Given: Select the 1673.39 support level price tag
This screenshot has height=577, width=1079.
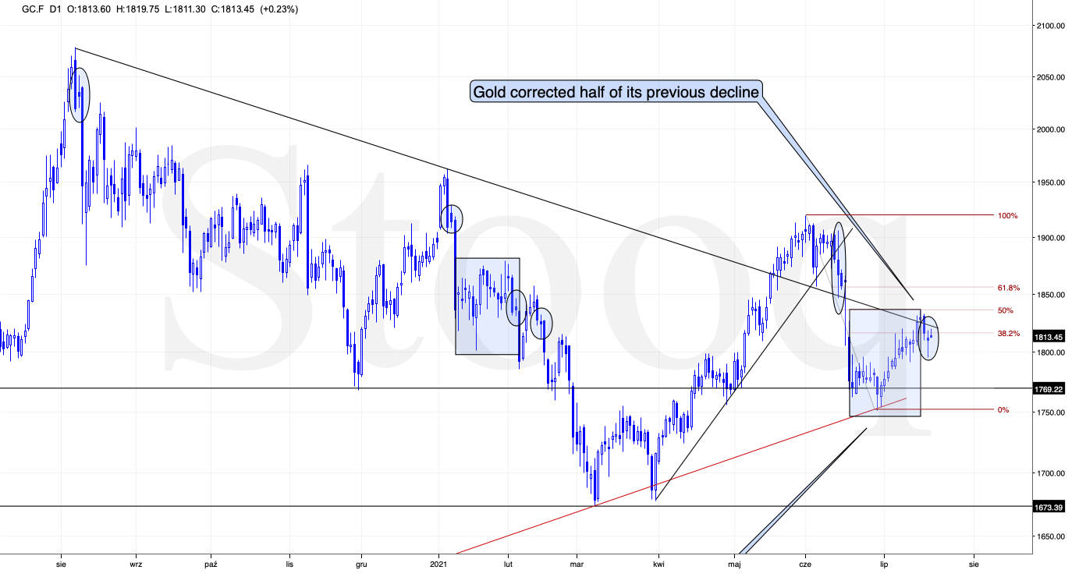Looking at the screenshot, I should [1049, 507].
